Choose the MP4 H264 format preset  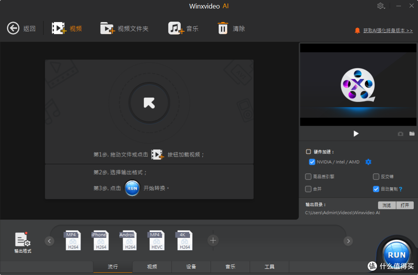pyautogui.click(x=72, y=240)
